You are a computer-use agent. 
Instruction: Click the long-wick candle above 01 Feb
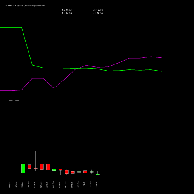[x=36, y=168]
